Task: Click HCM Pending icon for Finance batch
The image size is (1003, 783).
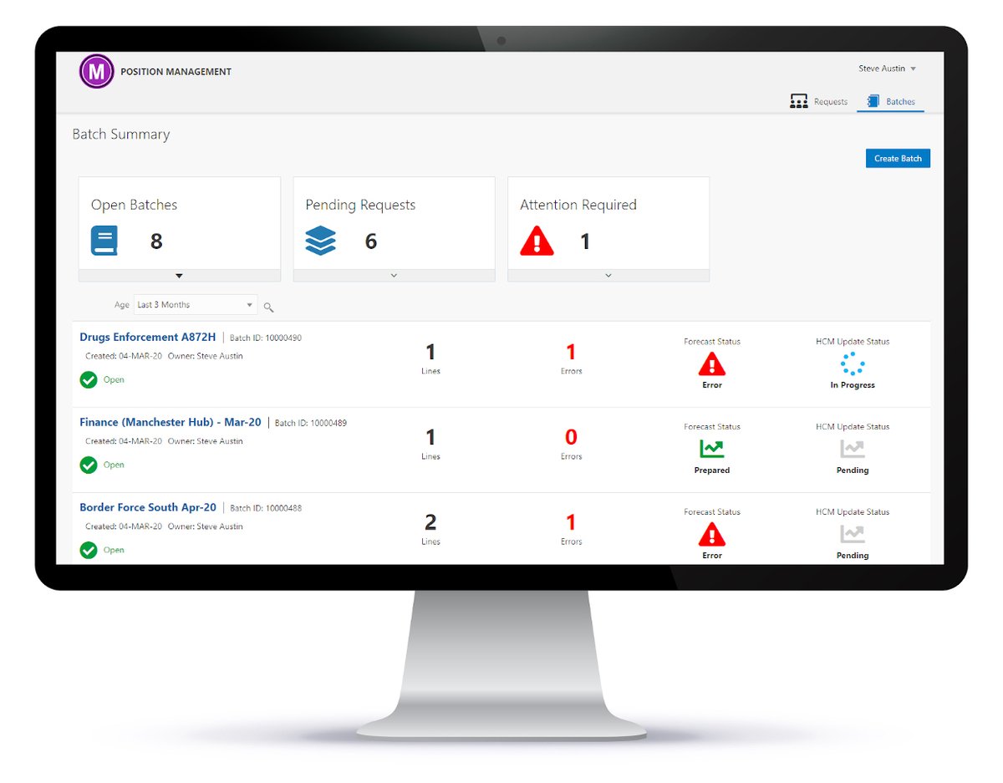Action: coord(853,450)
